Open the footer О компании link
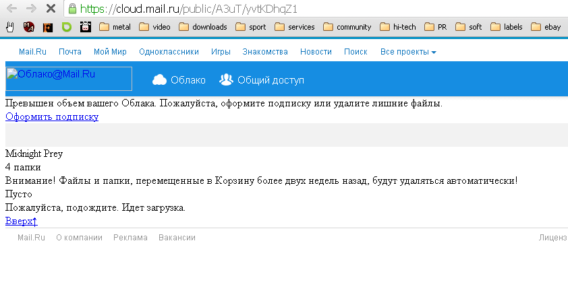 (x=80, y=238)
